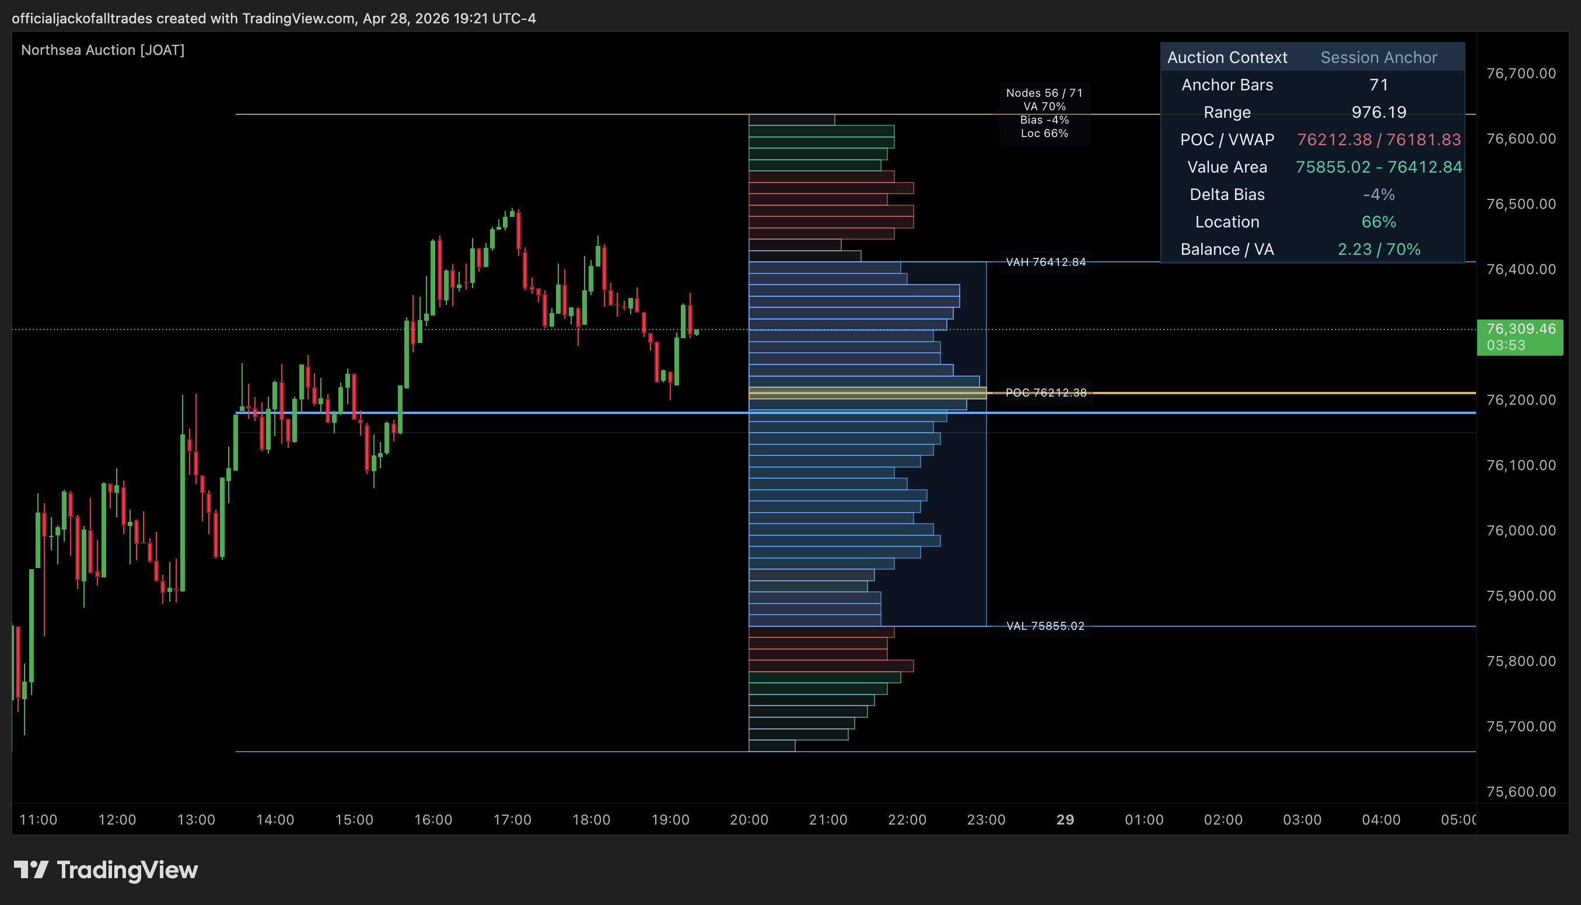Image resolution: width=1581 pixels, height=905 pixels.
Task: Click the Anchor Bars value 71
Action: pyautogui.click(x=1379, y=85)
